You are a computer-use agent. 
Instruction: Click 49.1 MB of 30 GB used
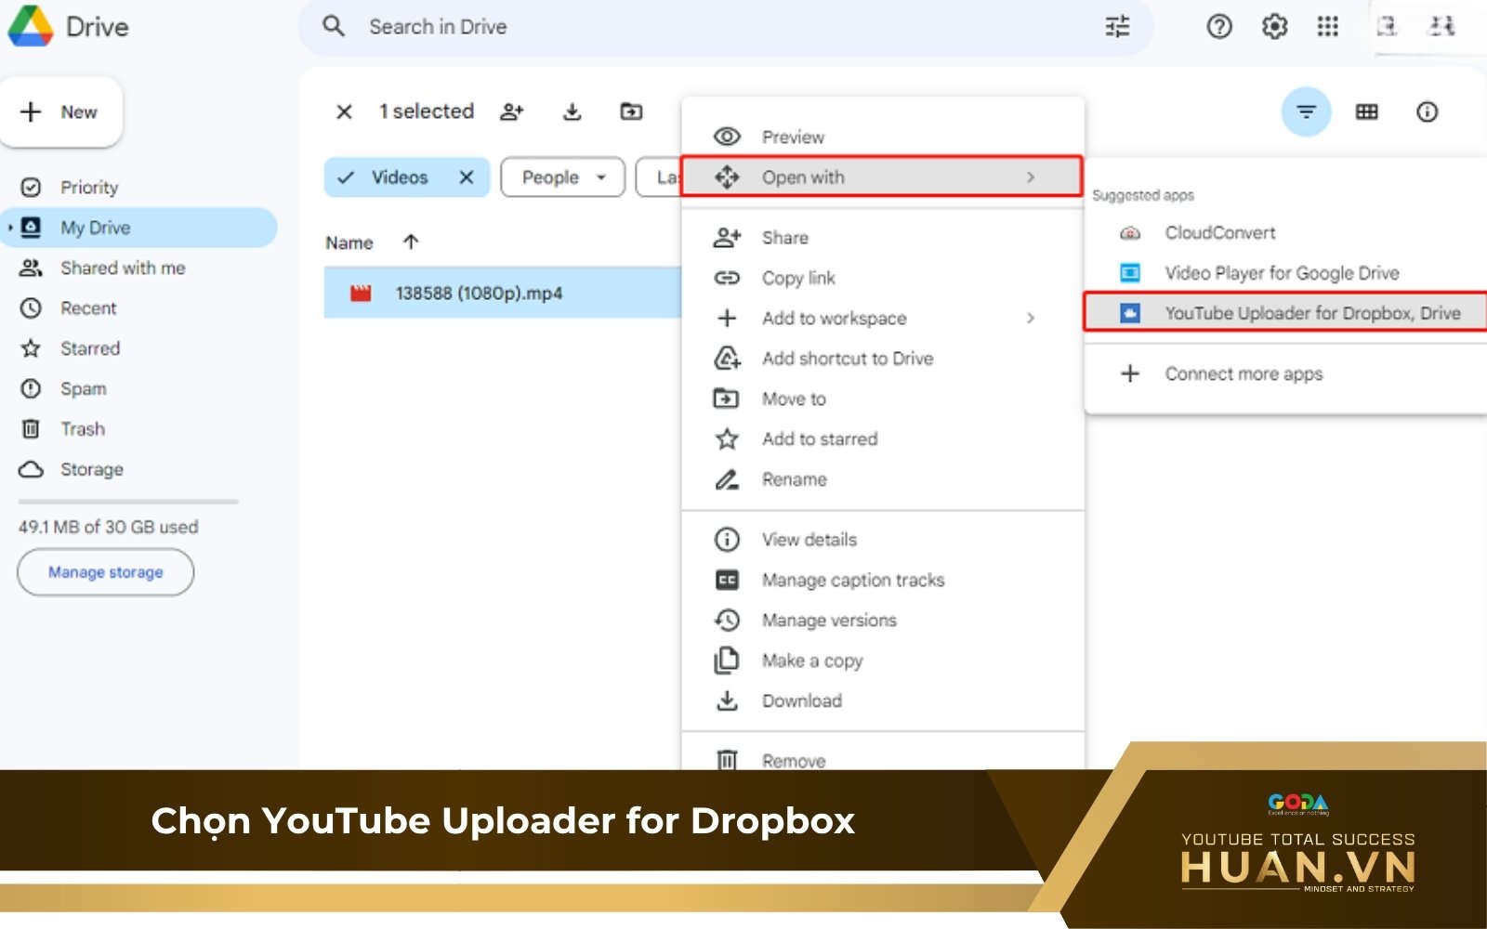(108, 527)
